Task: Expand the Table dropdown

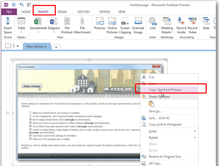Action: (21, 32)
